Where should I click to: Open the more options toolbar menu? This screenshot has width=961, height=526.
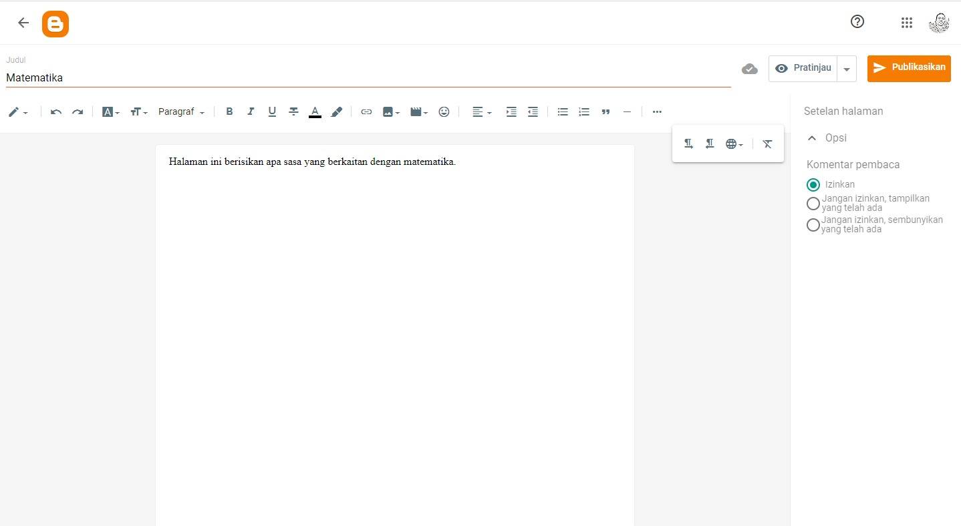click(x=657, y=111)
